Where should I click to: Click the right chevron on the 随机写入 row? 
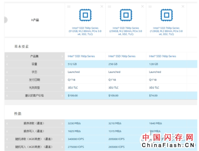pos(62,147)
